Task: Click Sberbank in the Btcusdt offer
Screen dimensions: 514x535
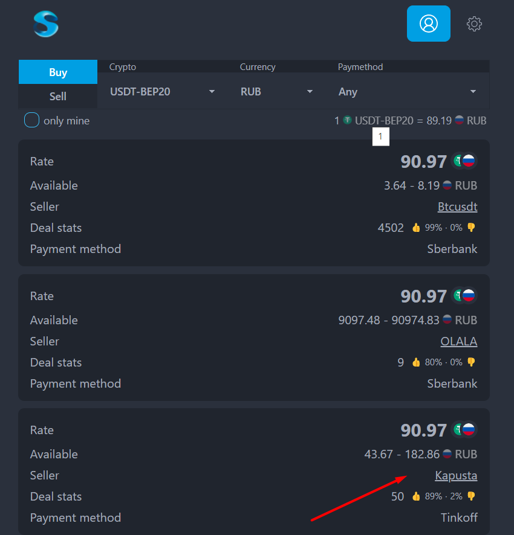Action: coord(452,249)
